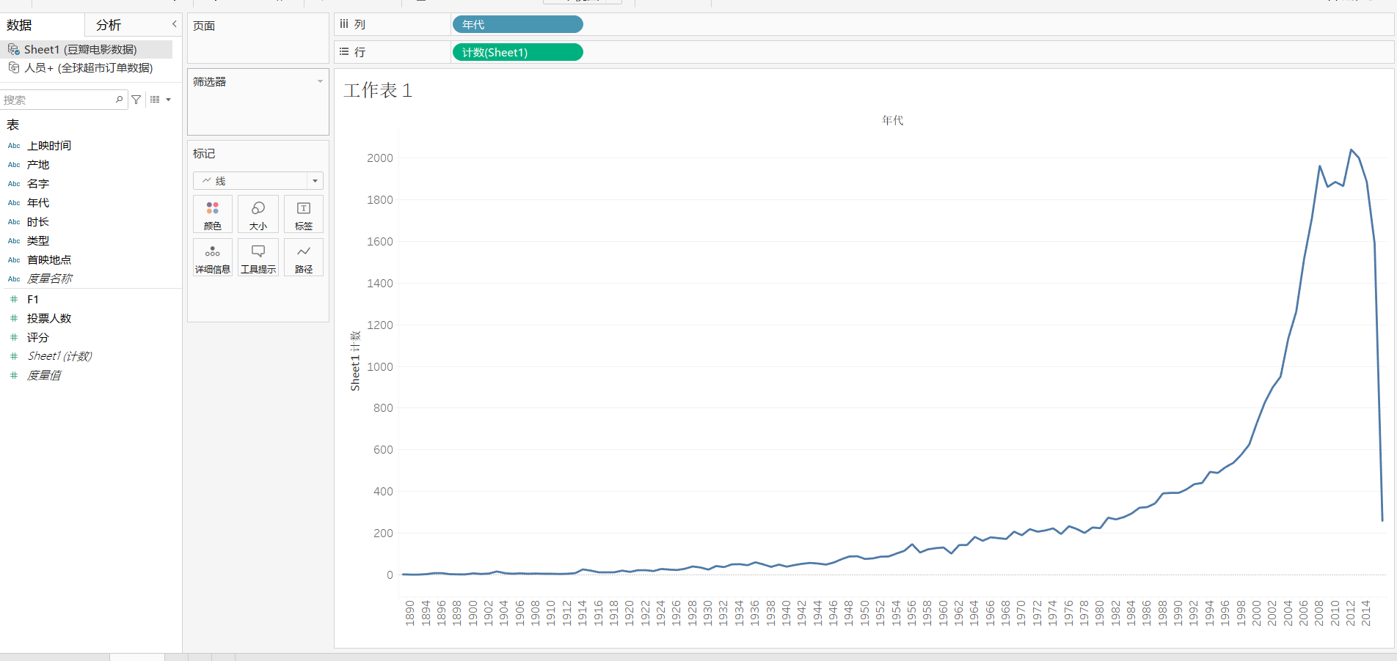Click the number type icon of 评分
This screenshot has width=1397, height=661.
coord(14,337)
